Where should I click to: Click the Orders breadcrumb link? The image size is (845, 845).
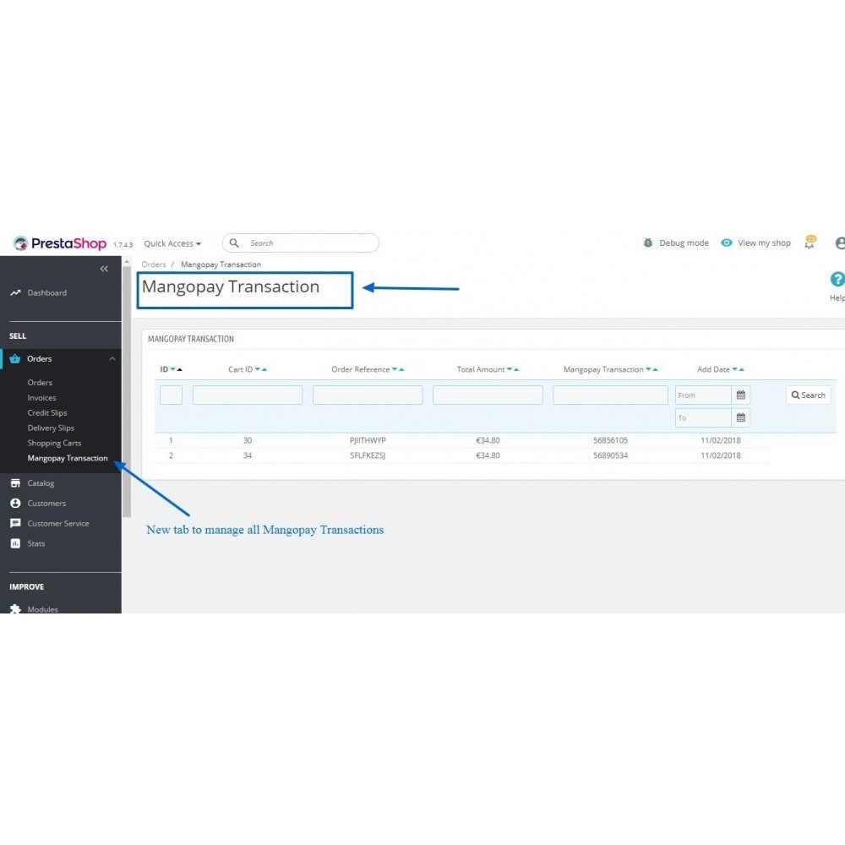click(154, 264)
